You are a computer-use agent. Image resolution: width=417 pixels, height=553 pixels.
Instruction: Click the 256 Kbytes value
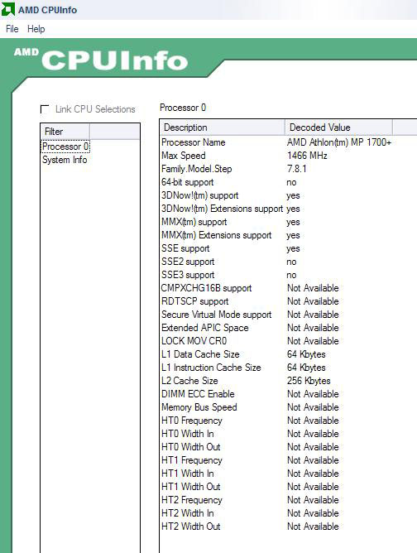[x=309, y=381]
